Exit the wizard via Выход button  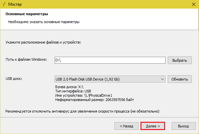click(183, 126)
